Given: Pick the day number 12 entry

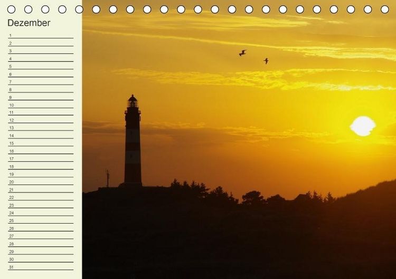Looking at the screenshot, I should [x=41, y=120].
